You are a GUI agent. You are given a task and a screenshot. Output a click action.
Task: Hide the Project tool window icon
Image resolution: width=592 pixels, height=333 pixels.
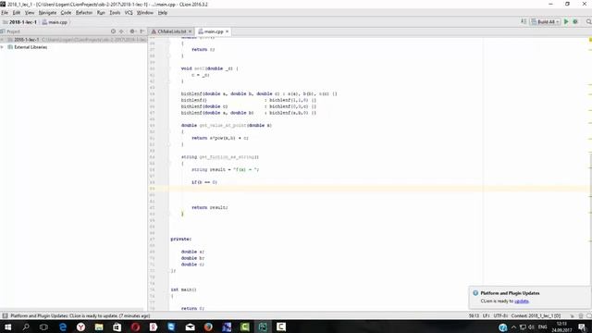[142, 31]
